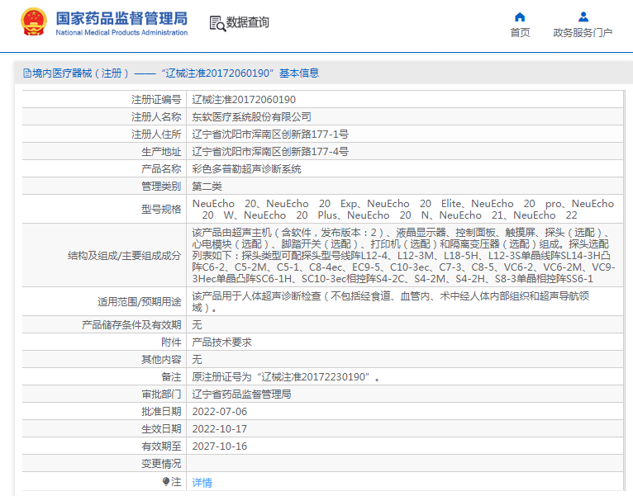
Task: Click the 数据查询 title text
Action: [247, 22]
